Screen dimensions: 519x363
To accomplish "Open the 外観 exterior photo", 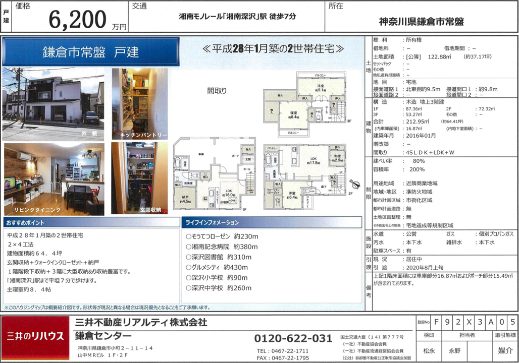I will pos(54,103).
